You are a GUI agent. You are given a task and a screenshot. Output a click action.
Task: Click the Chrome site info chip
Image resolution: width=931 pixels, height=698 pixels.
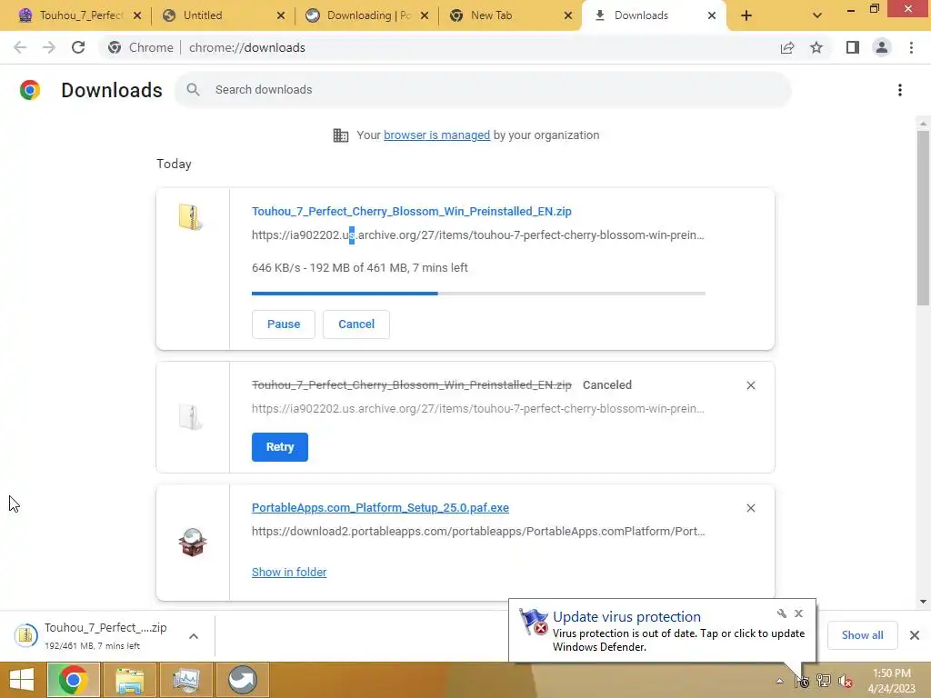(x=141, y=47)
